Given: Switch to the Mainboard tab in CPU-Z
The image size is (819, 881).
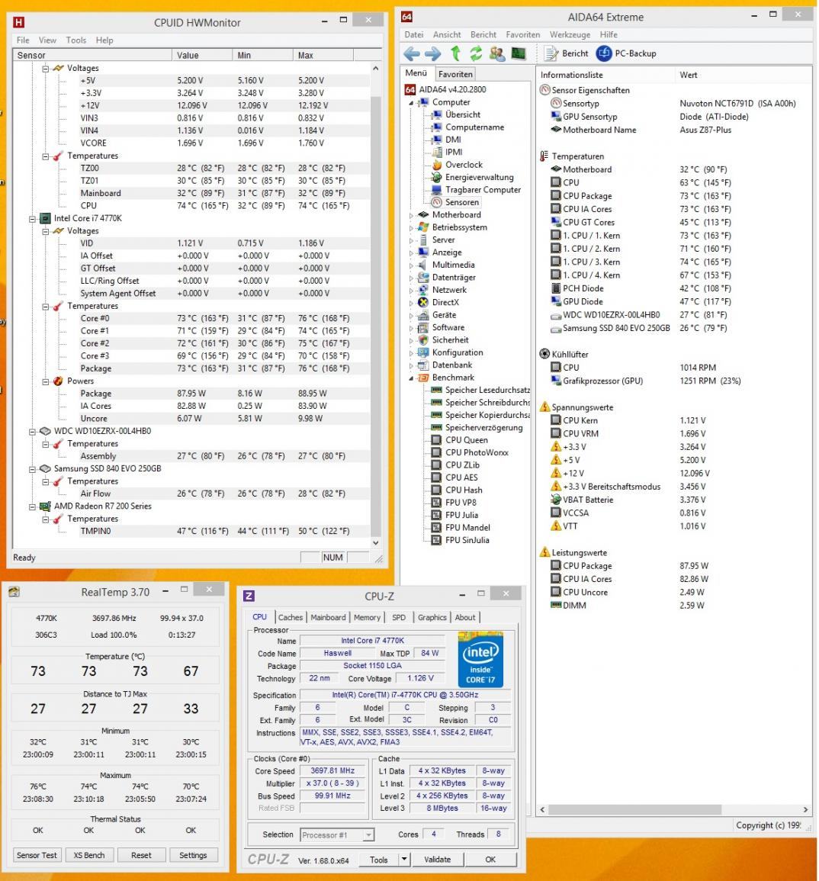Looking at the screenshot, I should coord(328,618).
